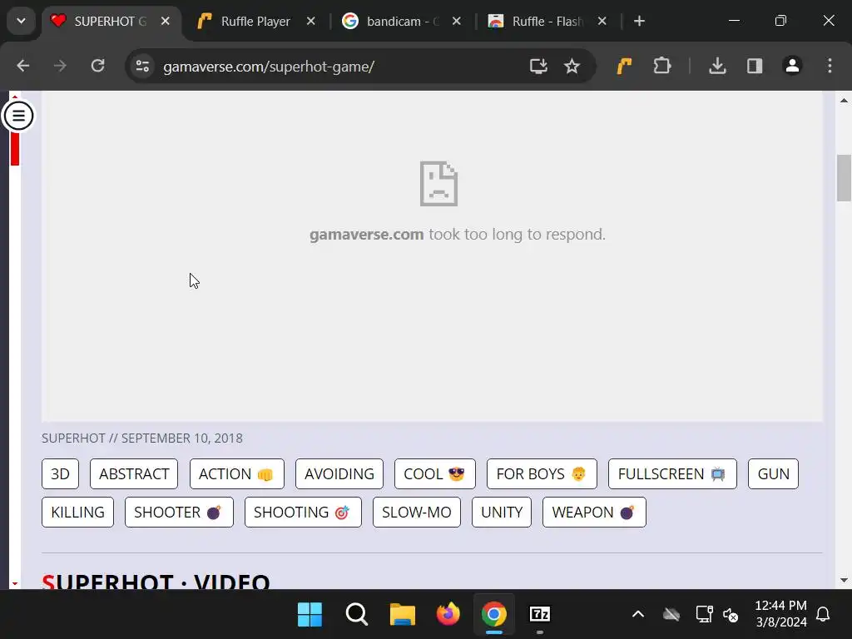Open the ACTION tag
This screenshot has width=852, height=639.
point(237,473)
